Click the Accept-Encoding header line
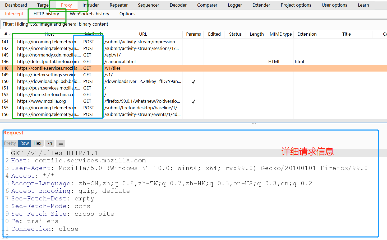The width and height of the screenshot is (387, 240). 70,191
